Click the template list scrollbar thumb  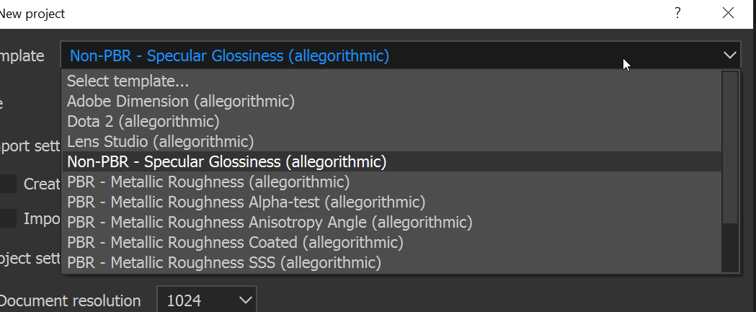tap(730, 146)
